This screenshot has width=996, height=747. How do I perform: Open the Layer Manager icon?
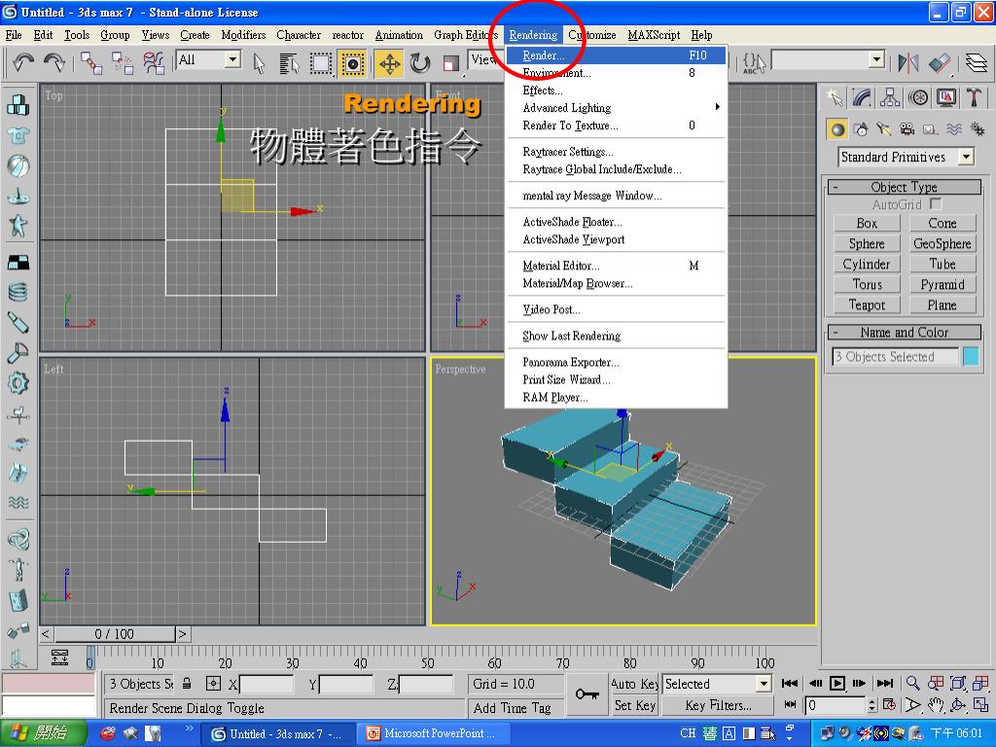tap(977, 63)
